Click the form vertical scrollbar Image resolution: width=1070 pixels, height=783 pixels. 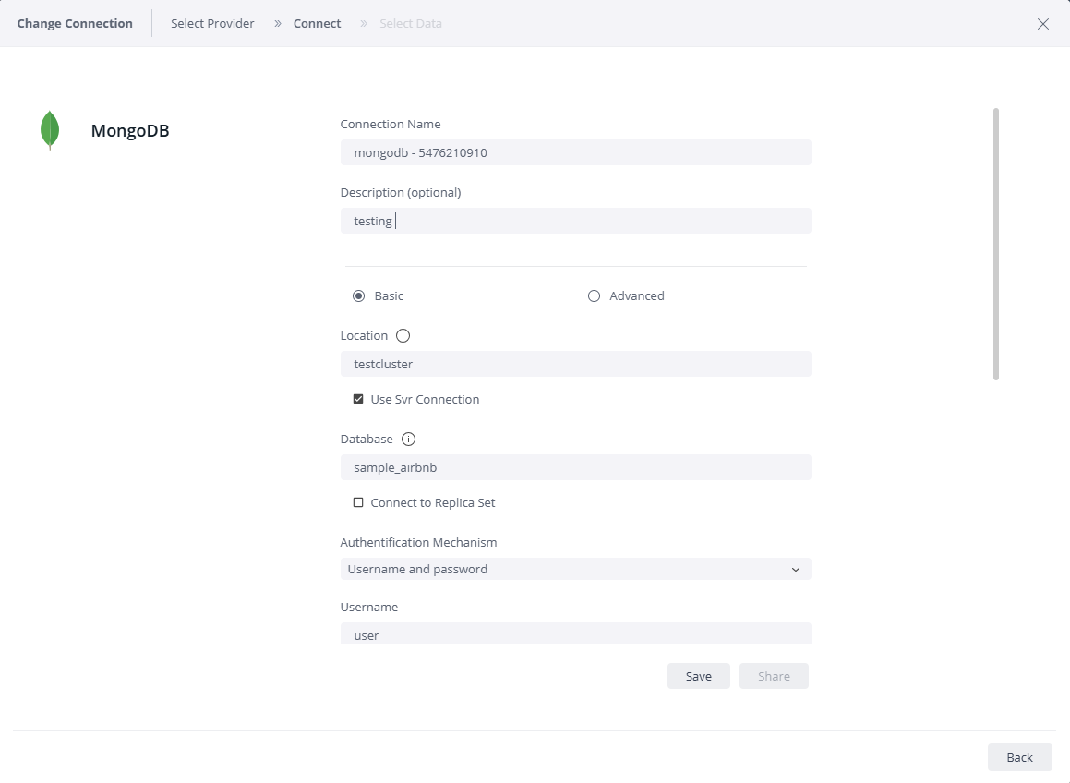point(995,244)
